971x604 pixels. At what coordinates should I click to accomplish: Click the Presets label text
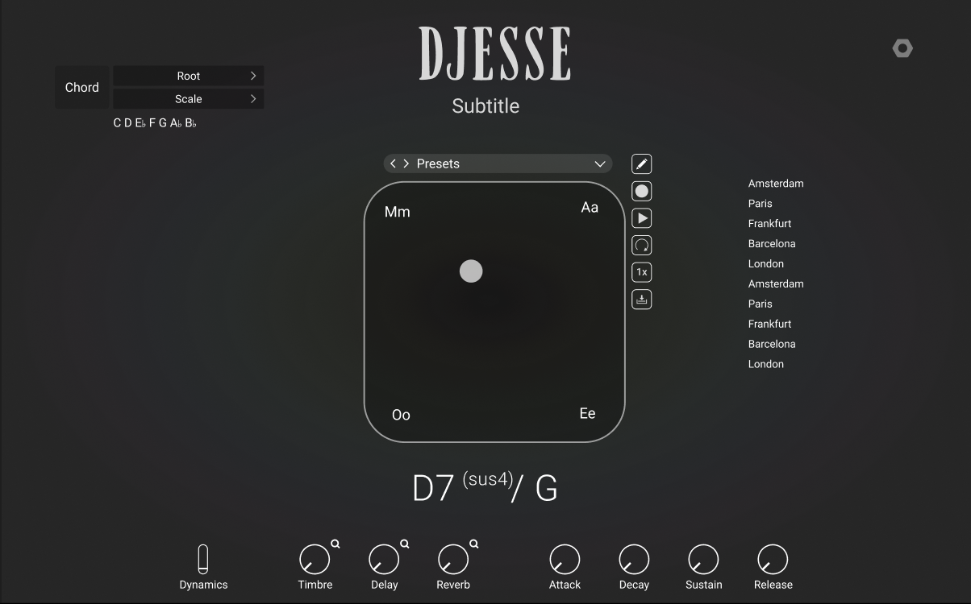coord(438,163)
